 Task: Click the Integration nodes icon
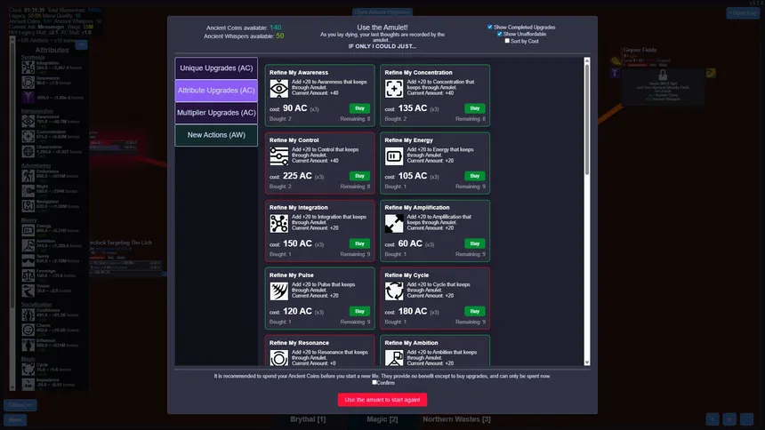278,224
